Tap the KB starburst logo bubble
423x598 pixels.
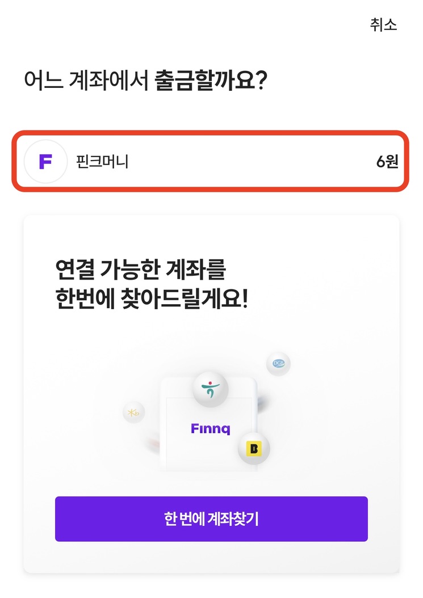pos(133,413)
